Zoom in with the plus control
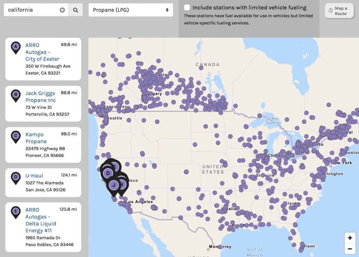Image resolution: width=359 pixels, height=257 pixels. 350,237
